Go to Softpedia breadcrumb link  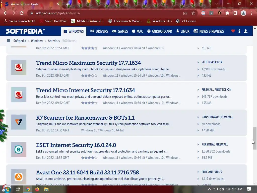point(20,41)
